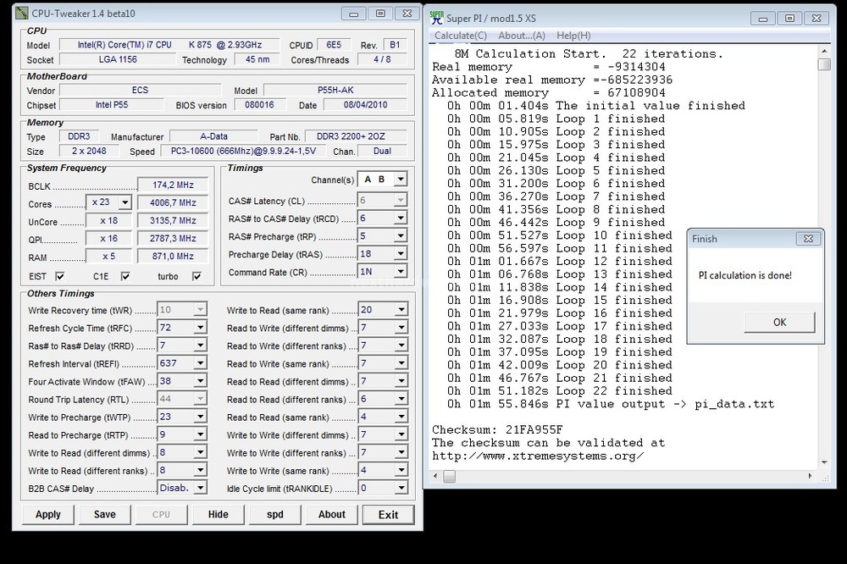847x564 pixels.
Task: Click the spd button
Action: [275, 514]
